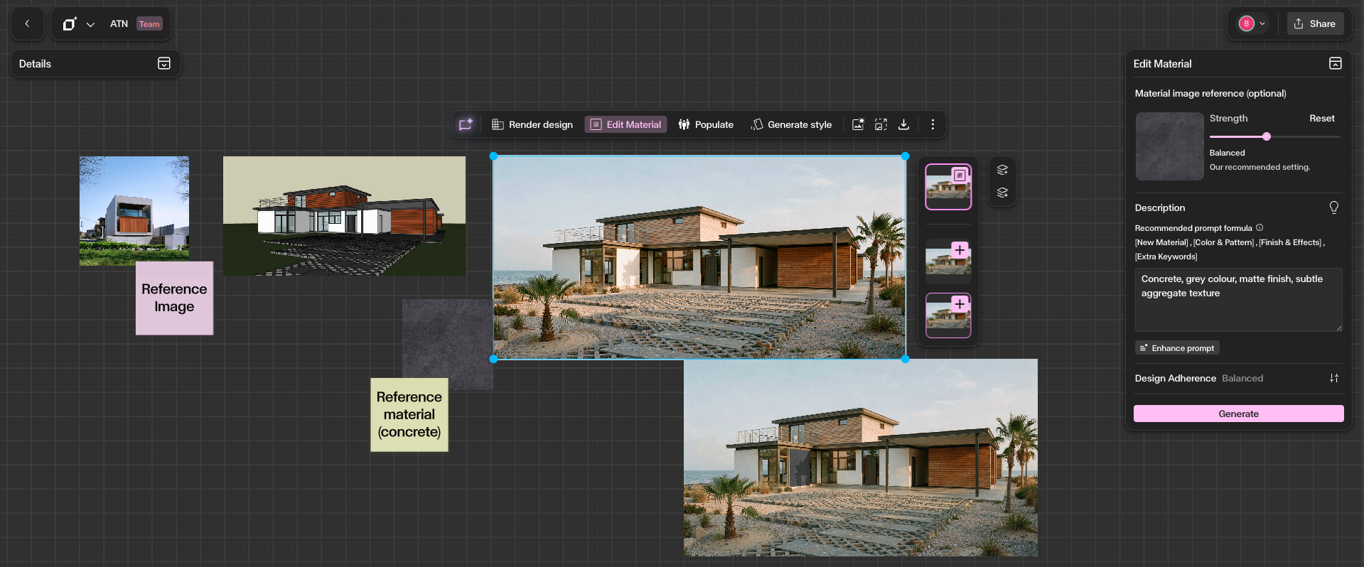Viewport: 1364px width, 567px height.
Task: Click the lower layers stack icon
Action: coord(1002,193)
